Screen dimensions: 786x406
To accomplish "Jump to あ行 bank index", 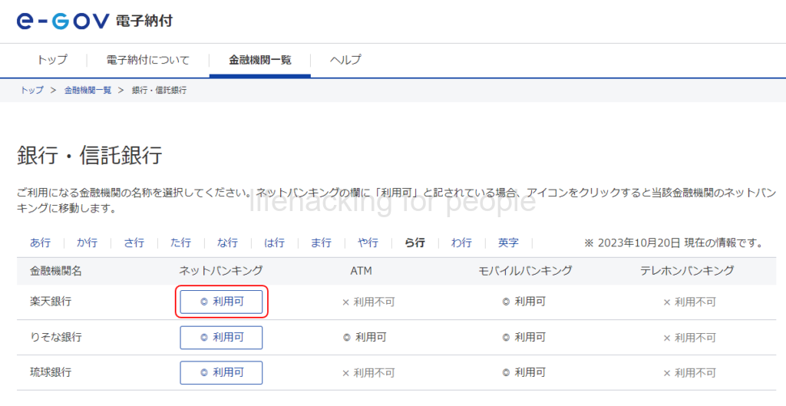I will (40, 243).
